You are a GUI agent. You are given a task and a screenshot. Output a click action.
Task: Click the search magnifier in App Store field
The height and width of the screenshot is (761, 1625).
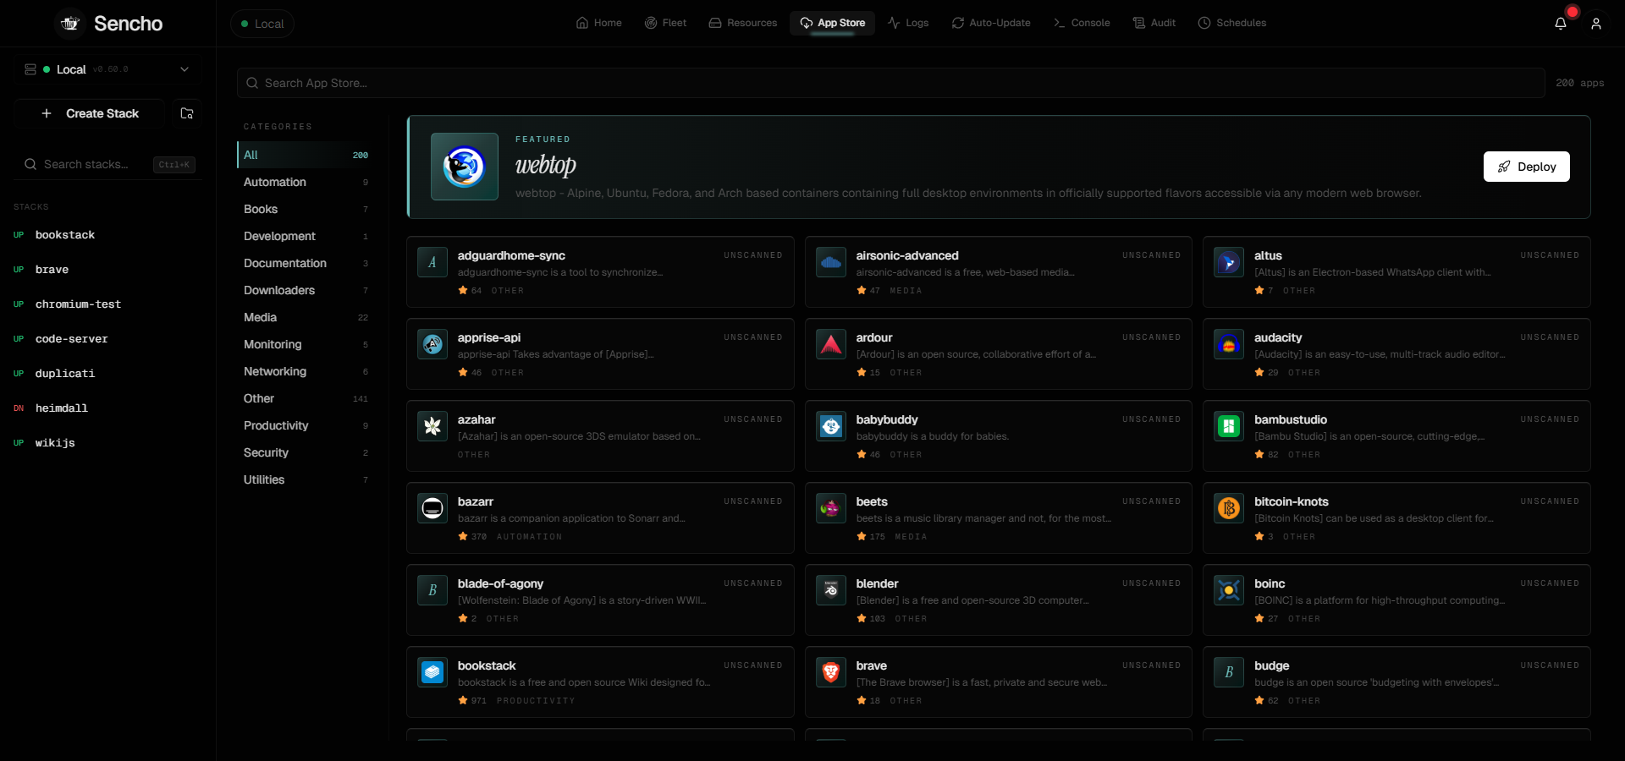[x=252, y=83]
